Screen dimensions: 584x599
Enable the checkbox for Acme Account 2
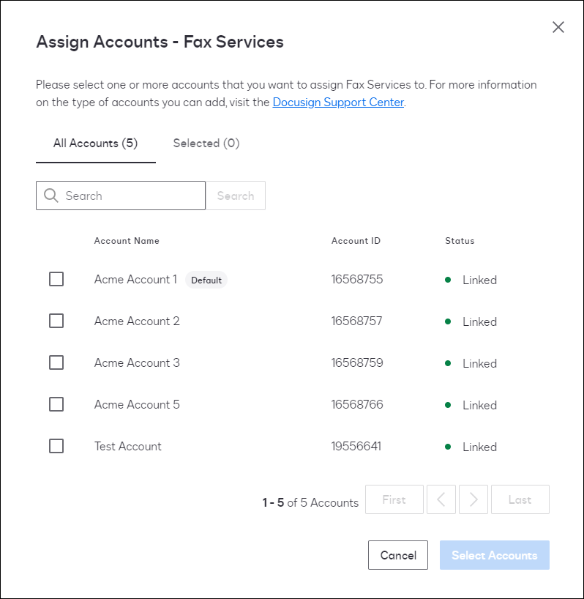[x=56, y=321]
